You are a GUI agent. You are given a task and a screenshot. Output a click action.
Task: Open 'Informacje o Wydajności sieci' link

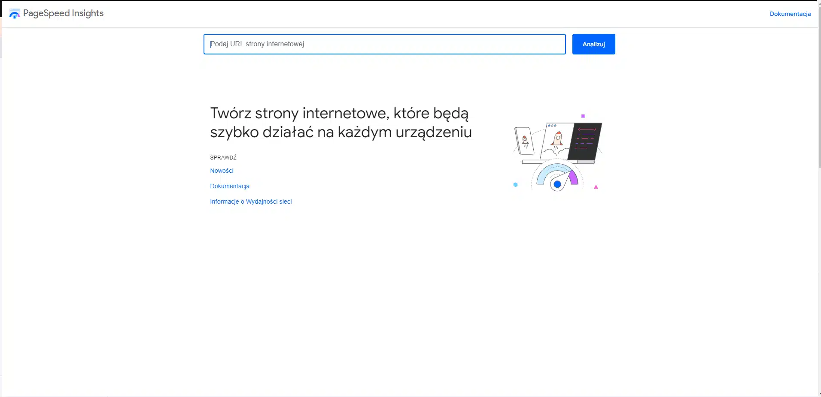click(251, 202)
